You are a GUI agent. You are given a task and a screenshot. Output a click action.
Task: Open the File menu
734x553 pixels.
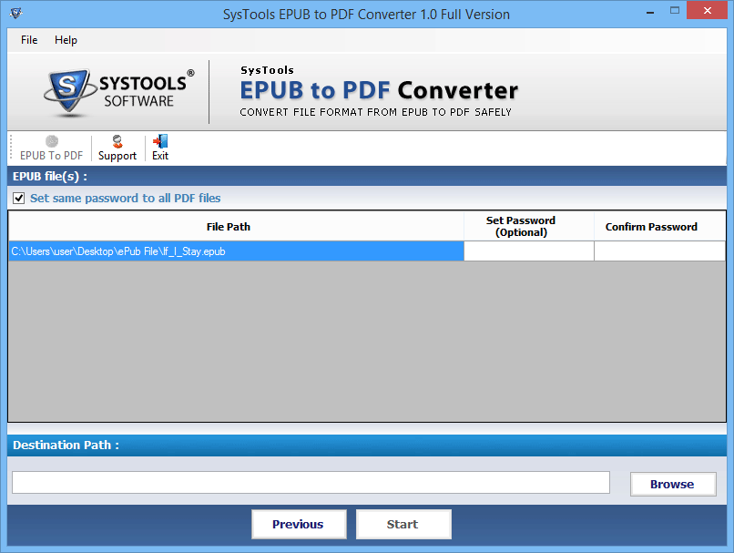pos(29,40)
